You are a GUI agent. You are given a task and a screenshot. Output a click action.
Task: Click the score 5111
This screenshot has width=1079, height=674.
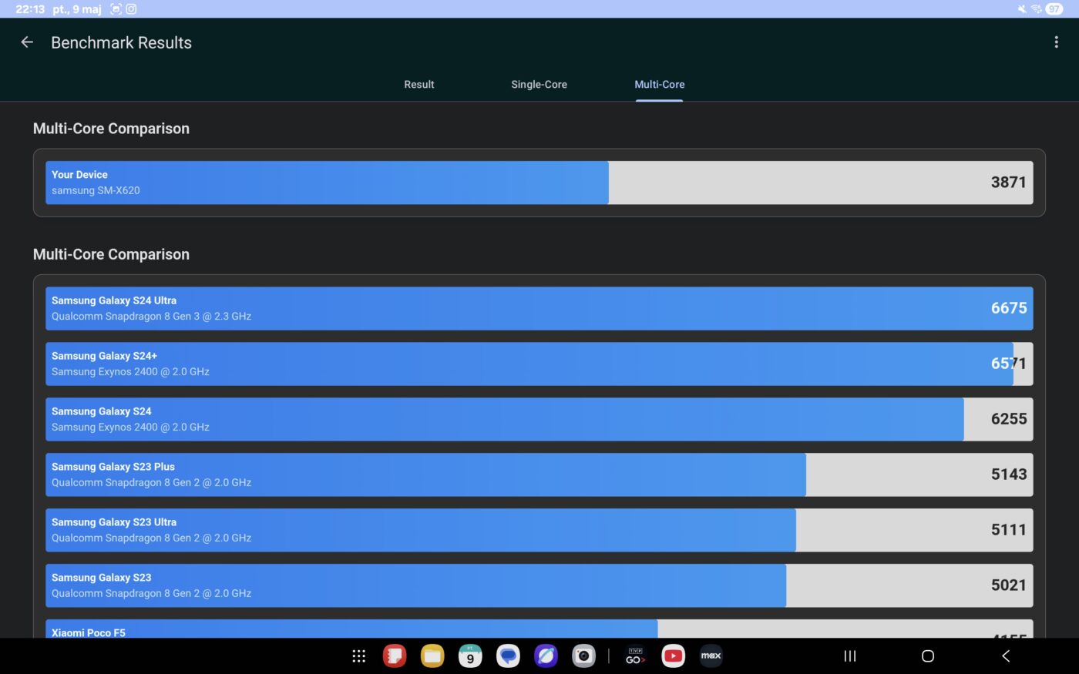pos(1009,530)
